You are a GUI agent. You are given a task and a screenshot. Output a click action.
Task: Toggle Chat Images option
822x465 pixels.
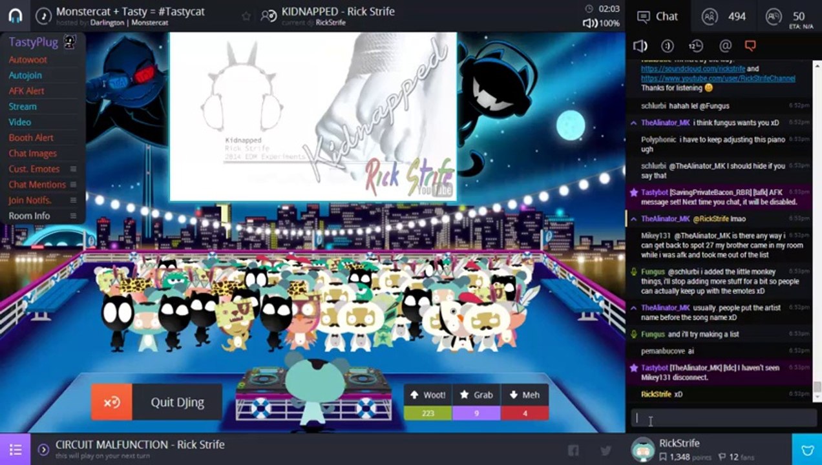(33, 153)
